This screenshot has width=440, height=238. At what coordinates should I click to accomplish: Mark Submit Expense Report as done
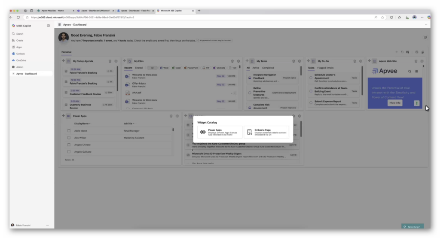click(x=311, y=103)
